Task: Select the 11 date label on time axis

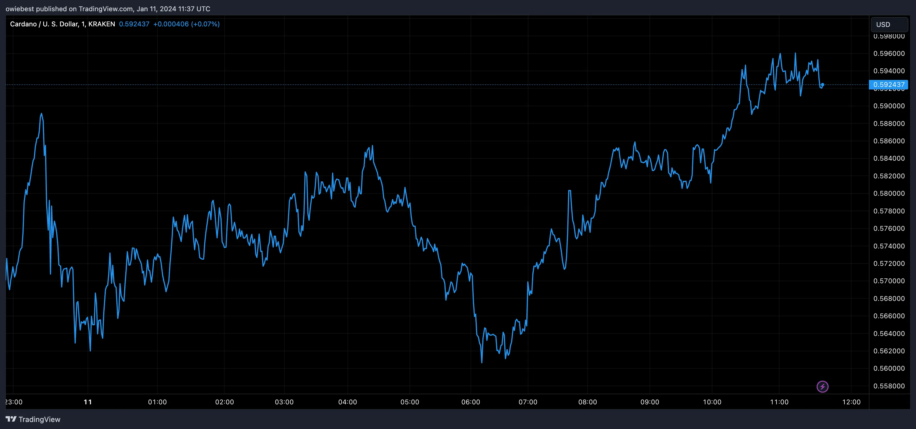Action: [x=88, y=402]
